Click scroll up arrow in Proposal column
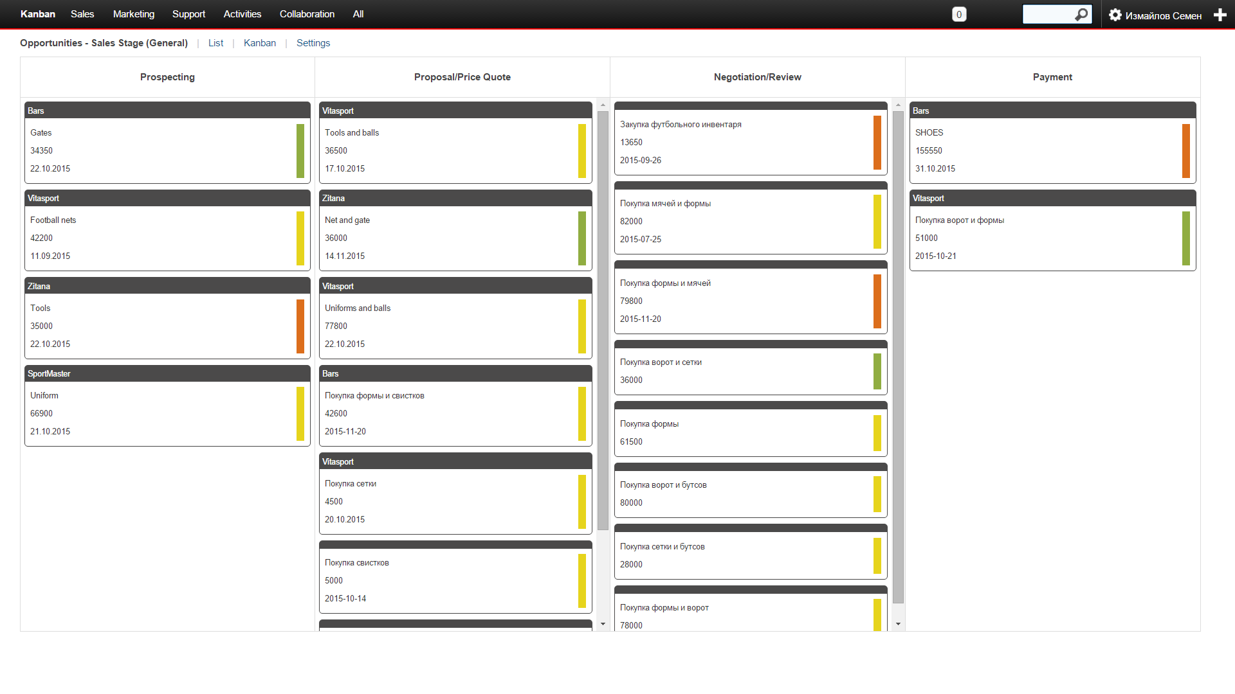This screenshot has height=694, width=1235. point(603,105)
